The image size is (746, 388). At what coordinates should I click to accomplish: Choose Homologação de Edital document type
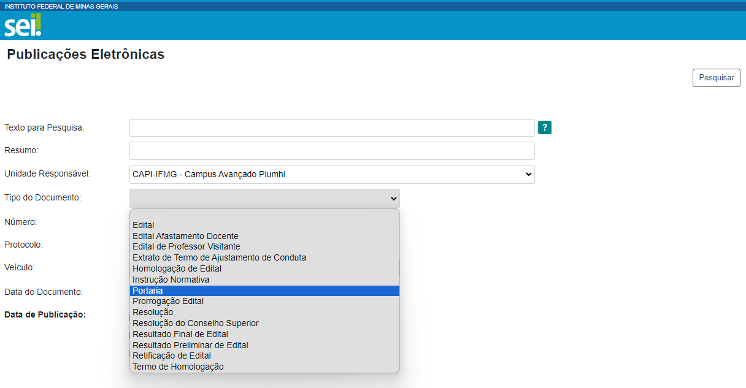point(177,268)
